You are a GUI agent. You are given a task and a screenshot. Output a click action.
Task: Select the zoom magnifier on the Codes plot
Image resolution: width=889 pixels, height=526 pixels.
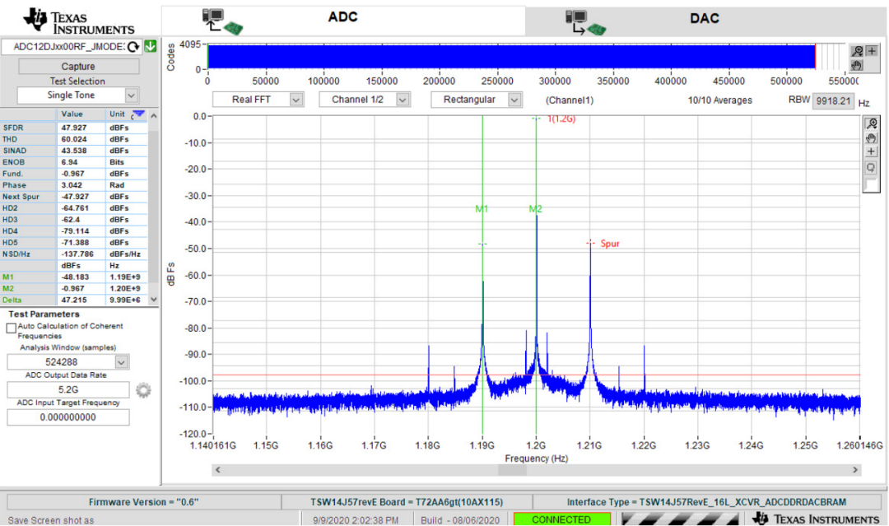(x=857, y=51)
